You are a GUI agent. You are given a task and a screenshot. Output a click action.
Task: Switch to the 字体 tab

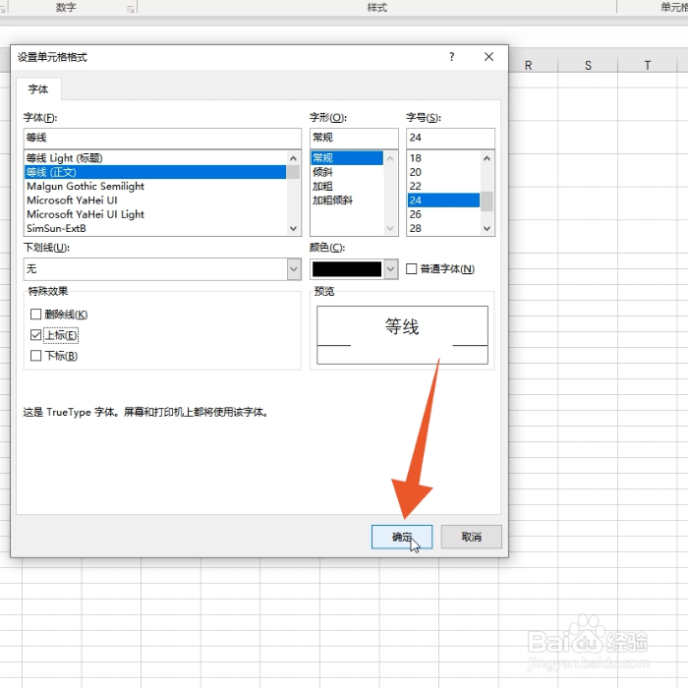coord(38,89)
